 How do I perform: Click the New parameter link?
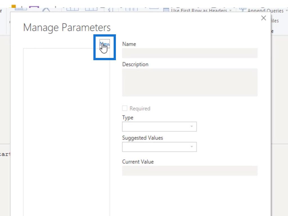pos(105,44)
